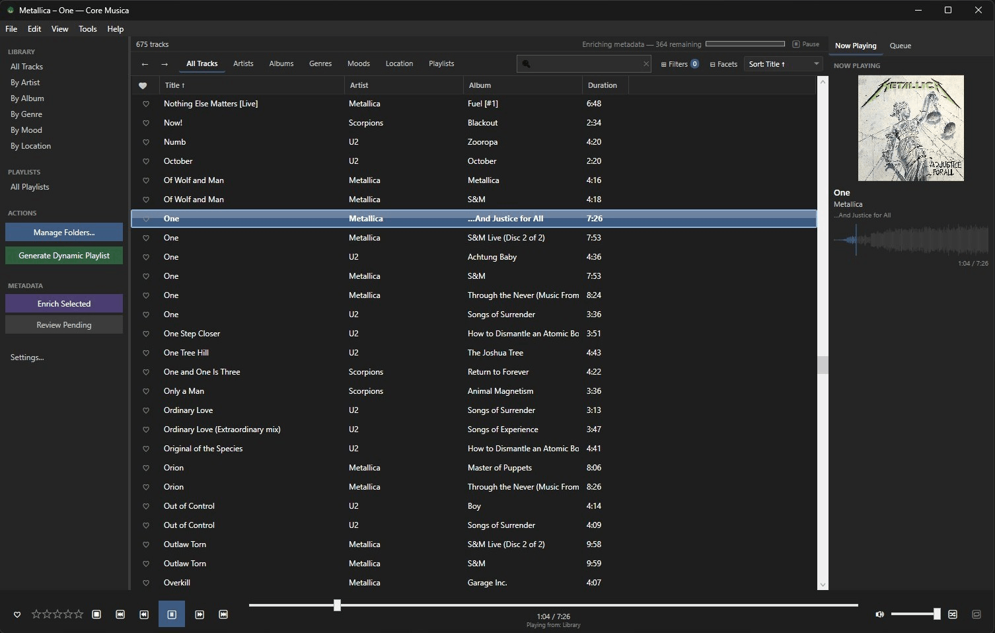
Task: Skip to the next track
Action: click(223, 614)
